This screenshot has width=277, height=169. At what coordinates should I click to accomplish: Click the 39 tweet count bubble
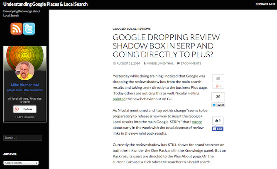click(218, 97)
